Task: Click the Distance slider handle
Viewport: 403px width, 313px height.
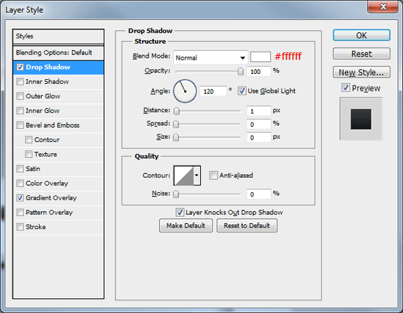Action: 176,111
